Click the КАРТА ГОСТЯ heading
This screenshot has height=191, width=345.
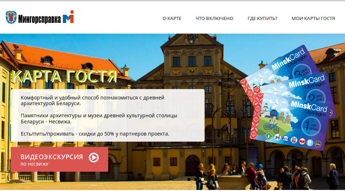64,76
